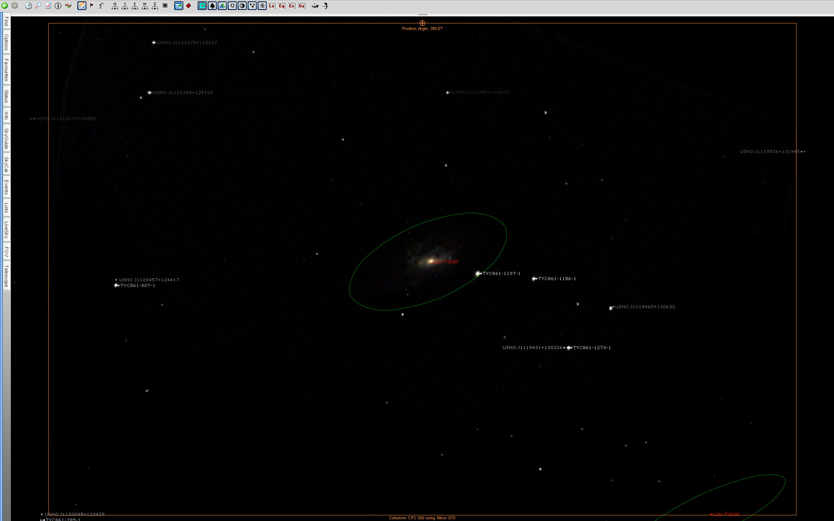Click the green back arrow
Viewport: 834px width, 521px height.
5,6
